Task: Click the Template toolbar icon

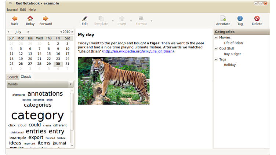Action: pos(101,18)
